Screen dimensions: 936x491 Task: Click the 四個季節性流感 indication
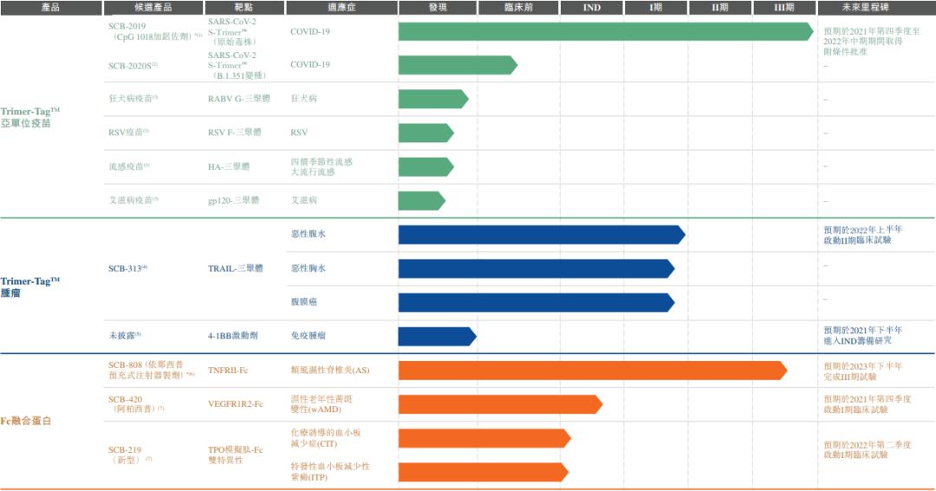click(322, 162)
